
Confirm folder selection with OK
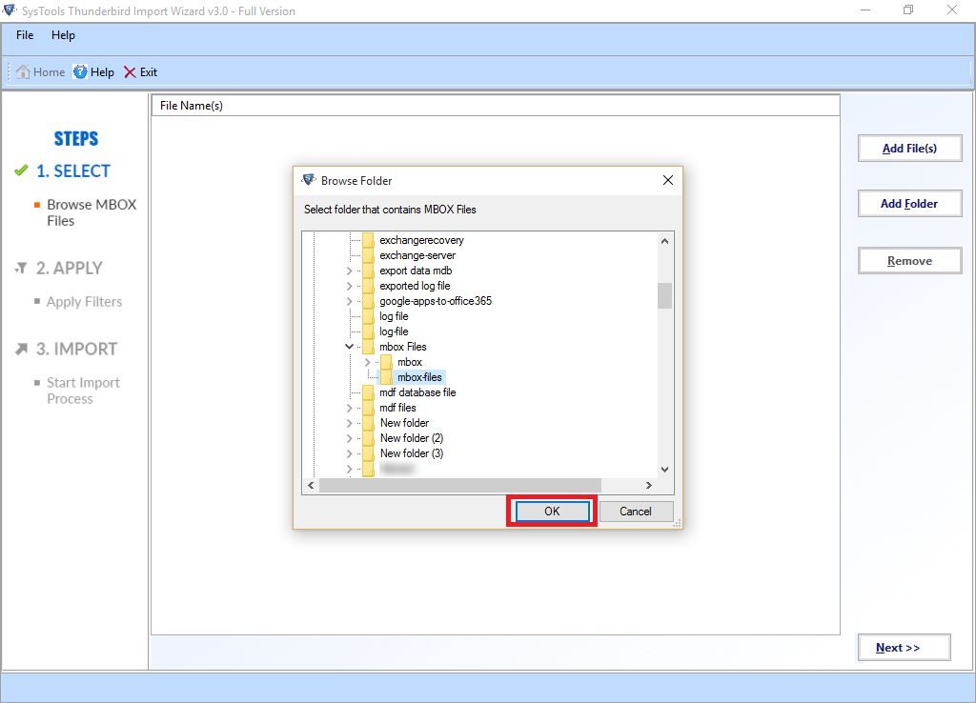pyautogui.click(x=552, y=512)
